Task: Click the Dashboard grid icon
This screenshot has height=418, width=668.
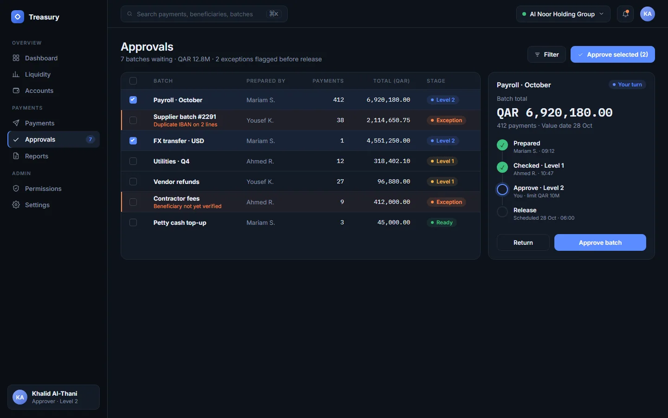Action: tap(16, 58)
